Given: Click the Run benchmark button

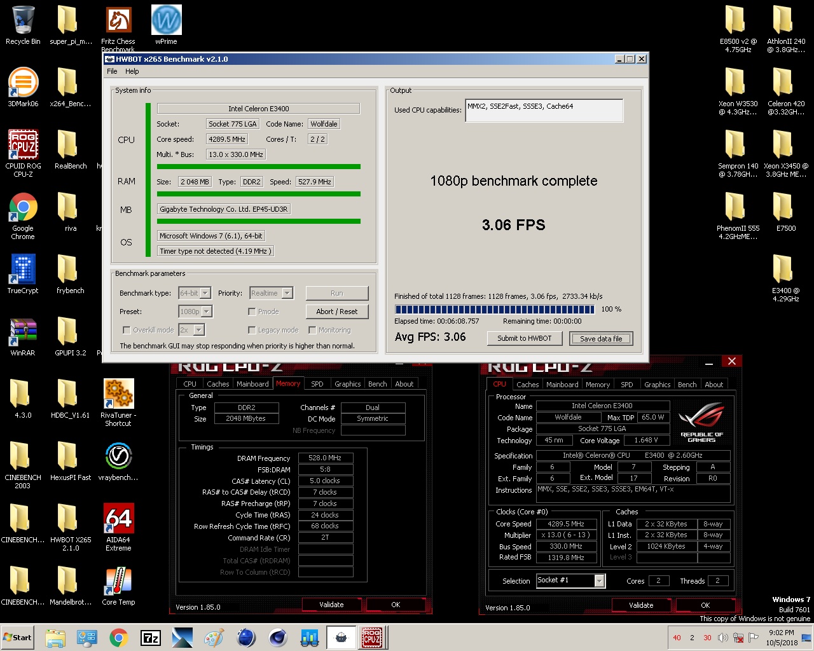Looking at the screenshot, I should point(336,293).
